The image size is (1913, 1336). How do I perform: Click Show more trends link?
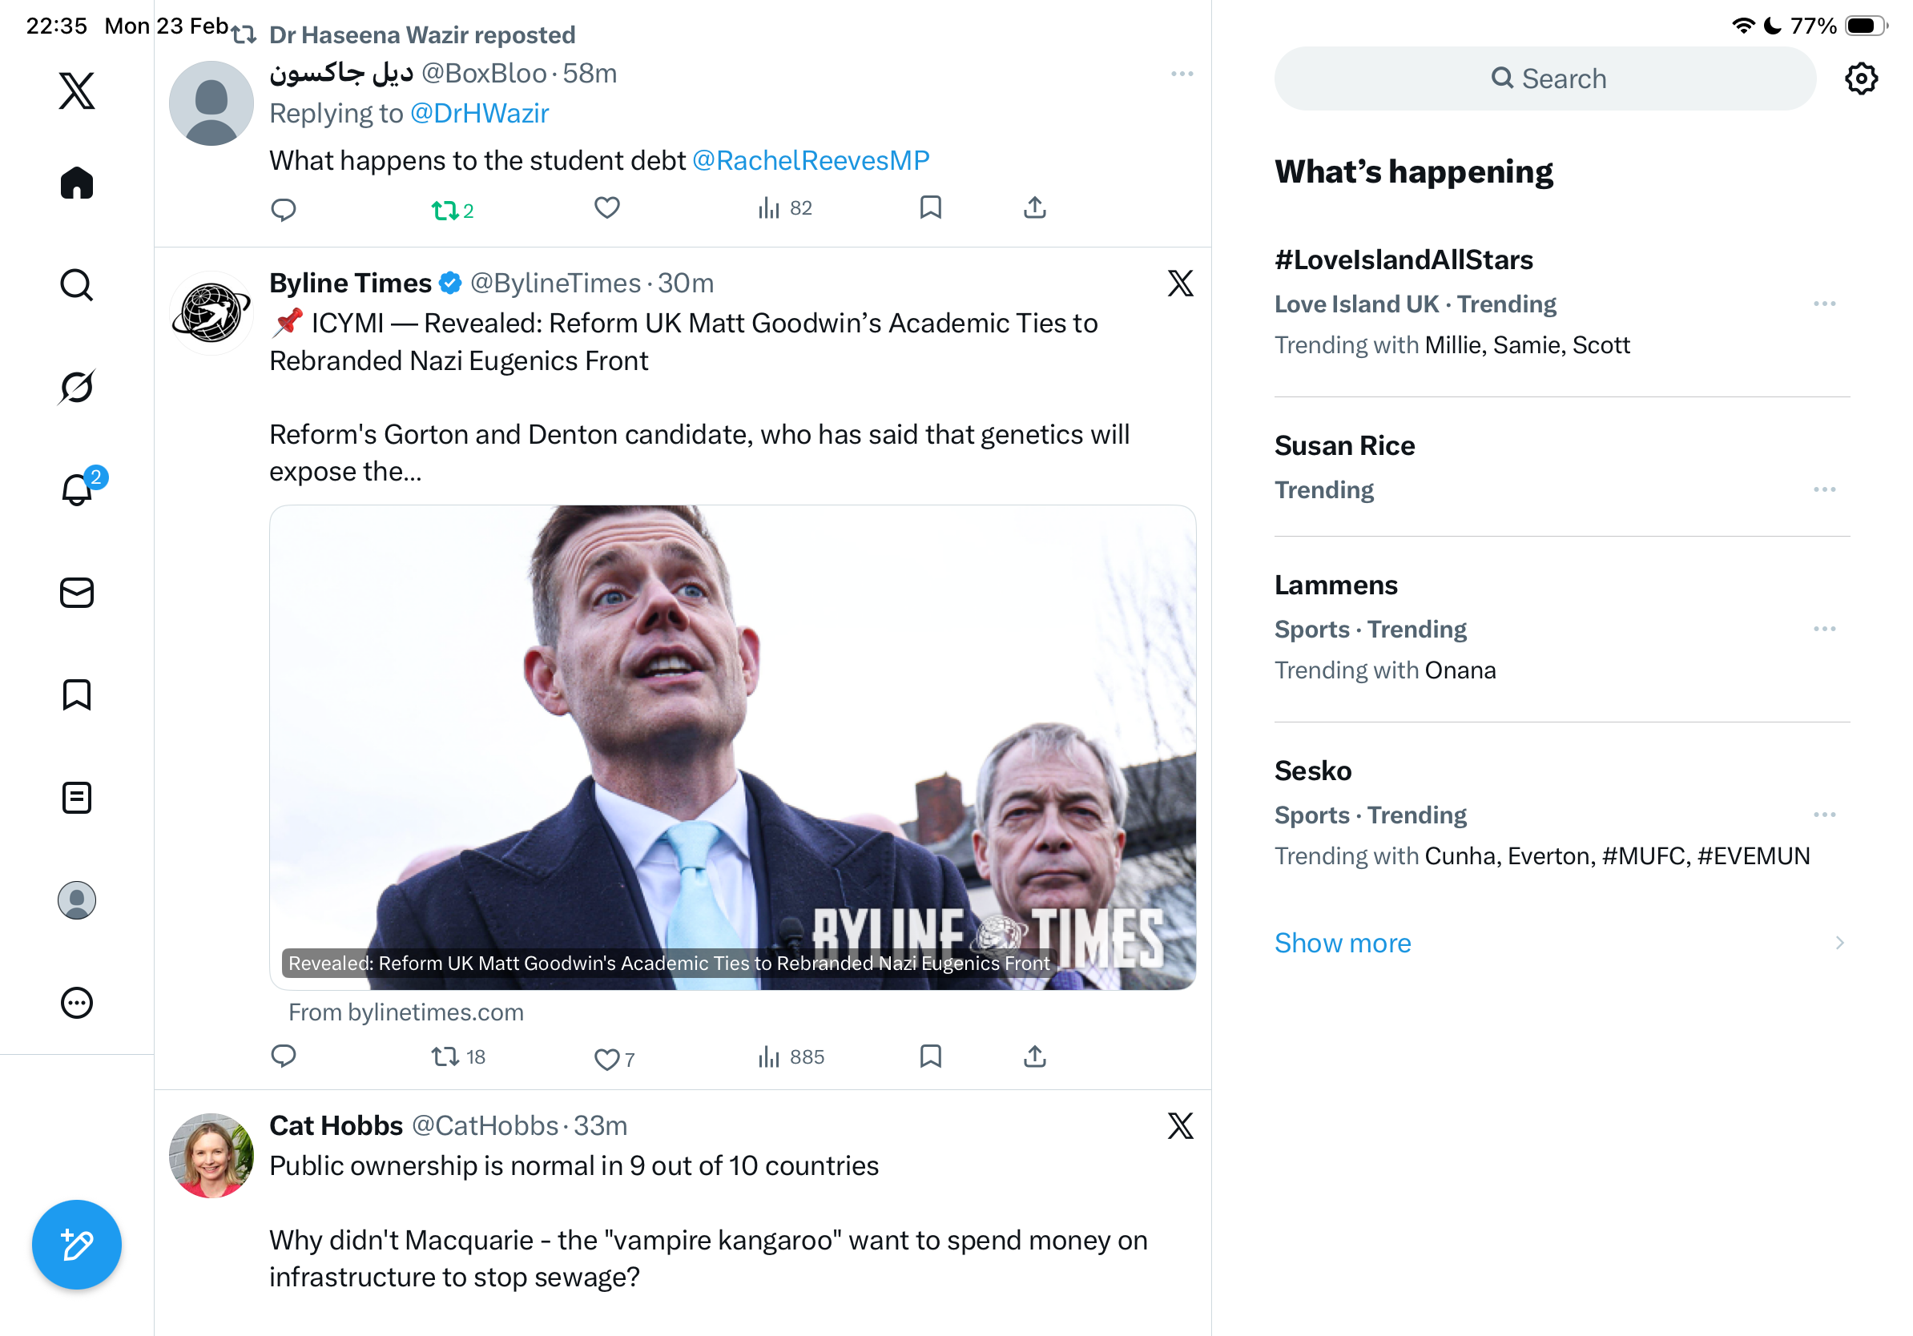click(x=1343, y=943)
